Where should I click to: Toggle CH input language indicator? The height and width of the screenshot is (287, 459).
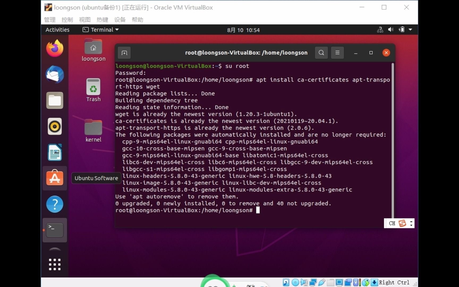point(392,223)
